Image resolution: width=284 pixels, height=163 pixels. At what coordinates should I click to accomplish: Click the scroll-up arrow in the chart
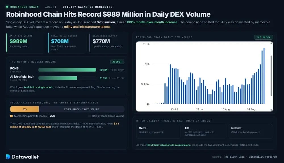[x=271, y=43]
